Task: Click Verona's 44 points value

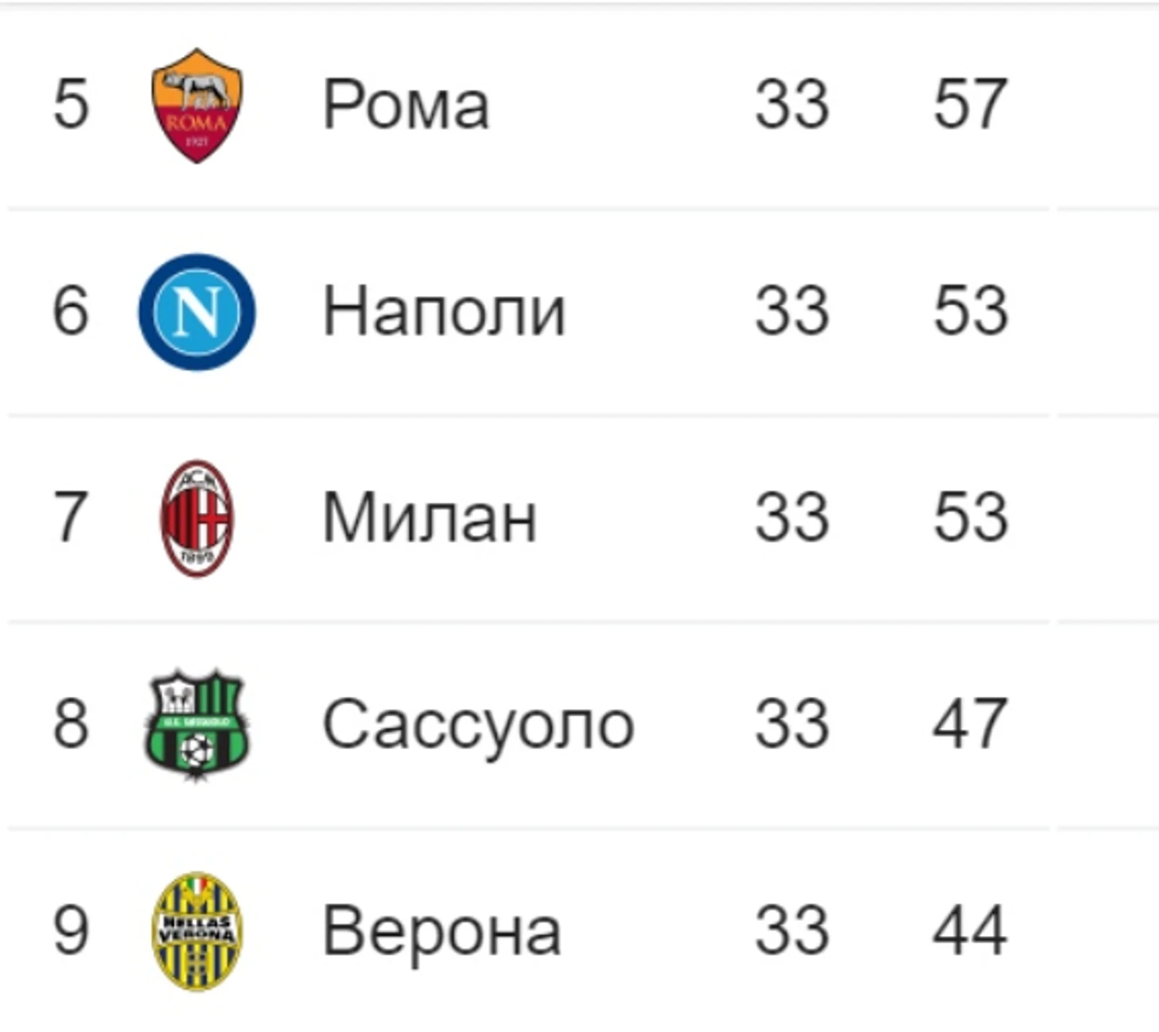Action: 970,930
